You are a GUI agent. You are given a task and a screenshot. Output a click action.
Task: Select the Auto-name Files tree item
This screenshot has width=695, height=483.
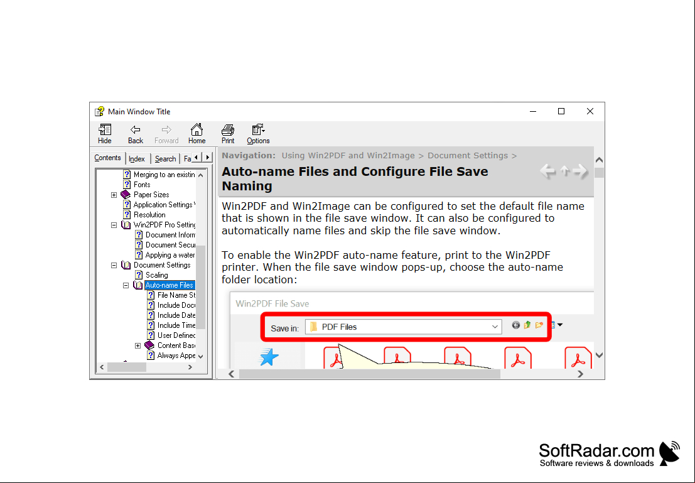tap(170, 285)
